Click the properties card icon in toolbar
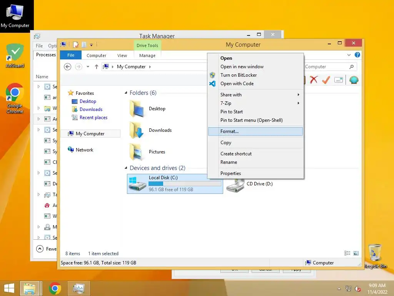394x296 pixels. point(339,80)
